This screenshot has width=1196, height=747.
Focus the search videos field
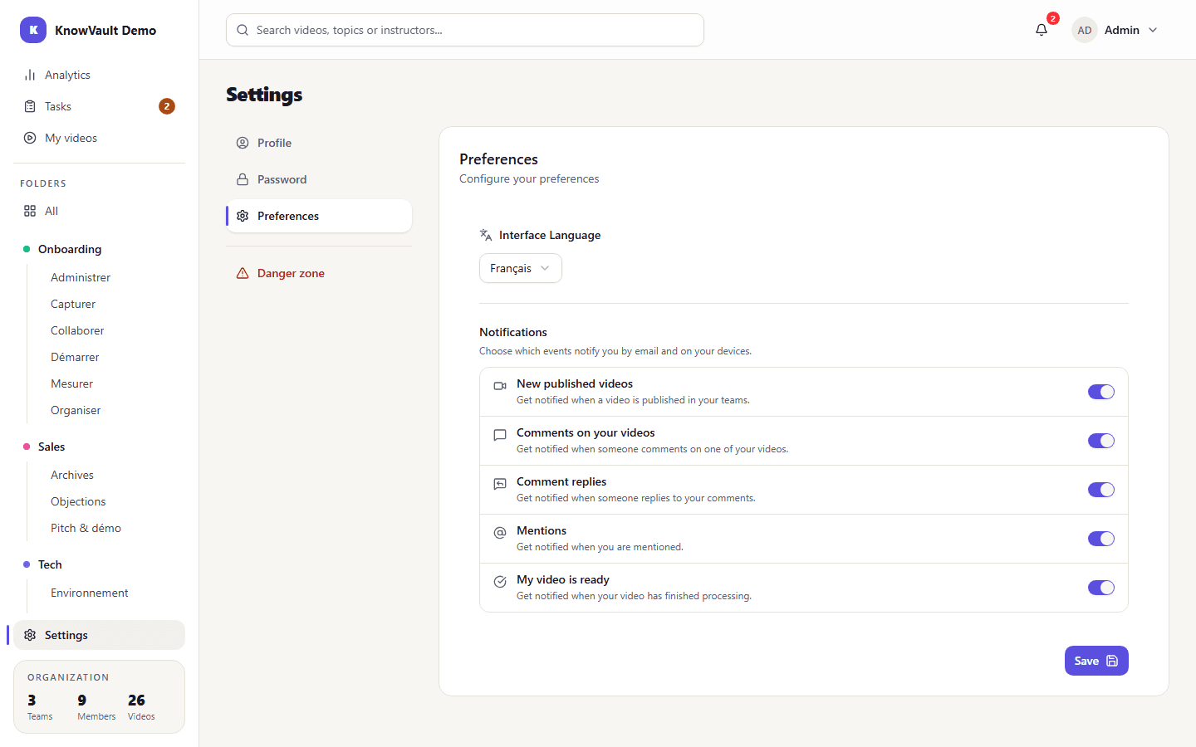coord(465,30)
